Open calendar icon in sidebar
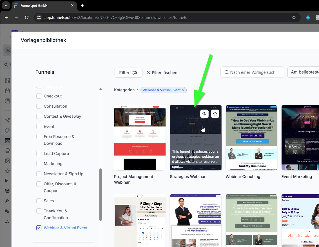The height and width of the screenshot is (247, 319). [x=8, y=91]
